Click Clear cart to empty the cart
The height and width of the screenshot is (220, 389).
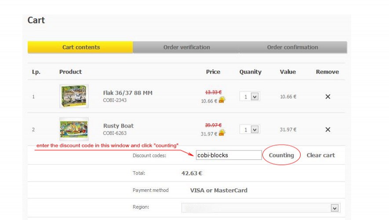pyautogui.click(x=320, y=155)
